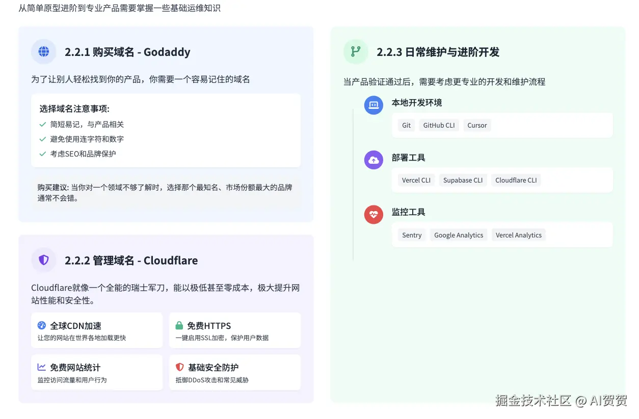The height and width of the screenshot is (419, 639).
Task: Click text 一键启用SSL加密，保护用户数据
Action: click(222, 338)
